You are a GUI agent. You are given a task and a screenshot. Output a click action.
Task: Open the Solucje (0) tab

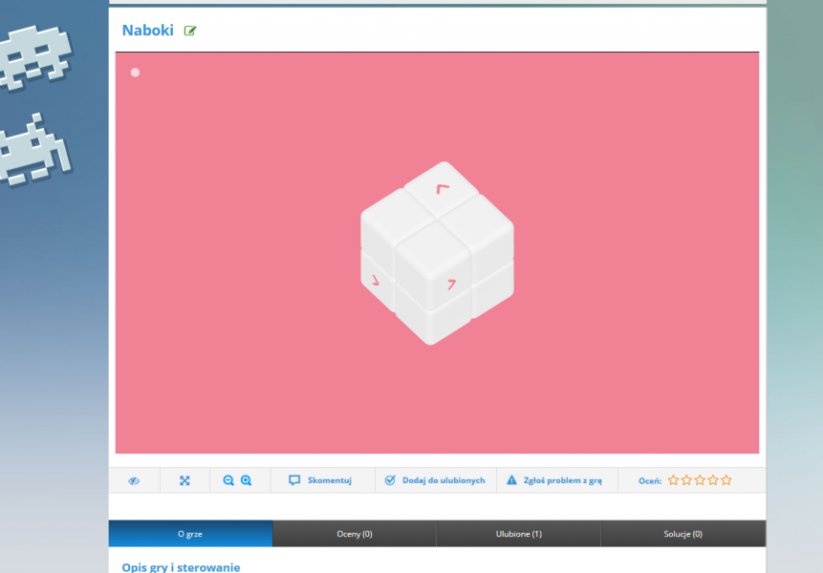(x=682, y=534)
